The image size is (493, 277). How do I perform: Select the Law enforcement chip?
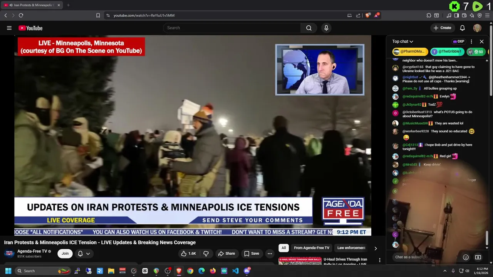click(351, 248)
